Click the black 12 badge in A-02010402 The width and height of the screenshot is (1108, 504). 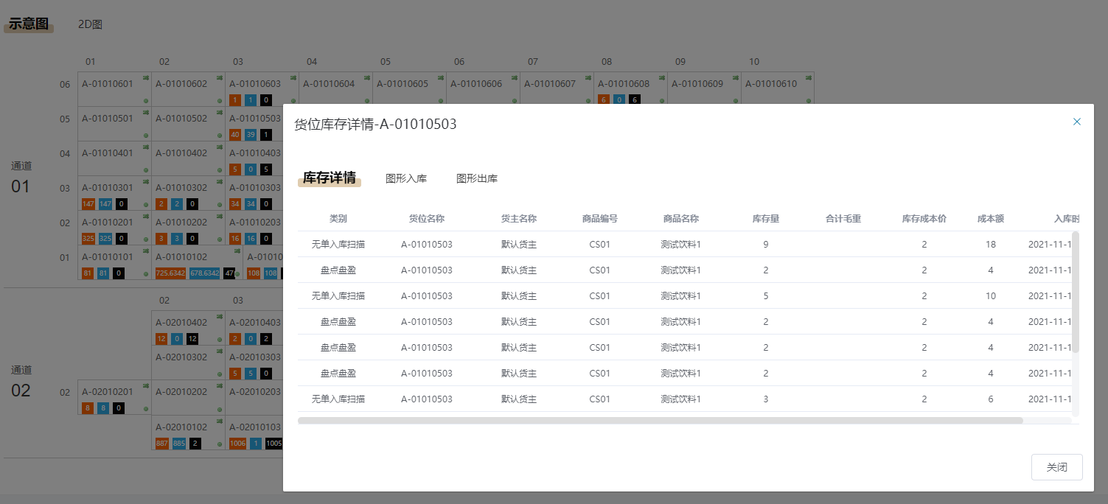coord(192,339)
